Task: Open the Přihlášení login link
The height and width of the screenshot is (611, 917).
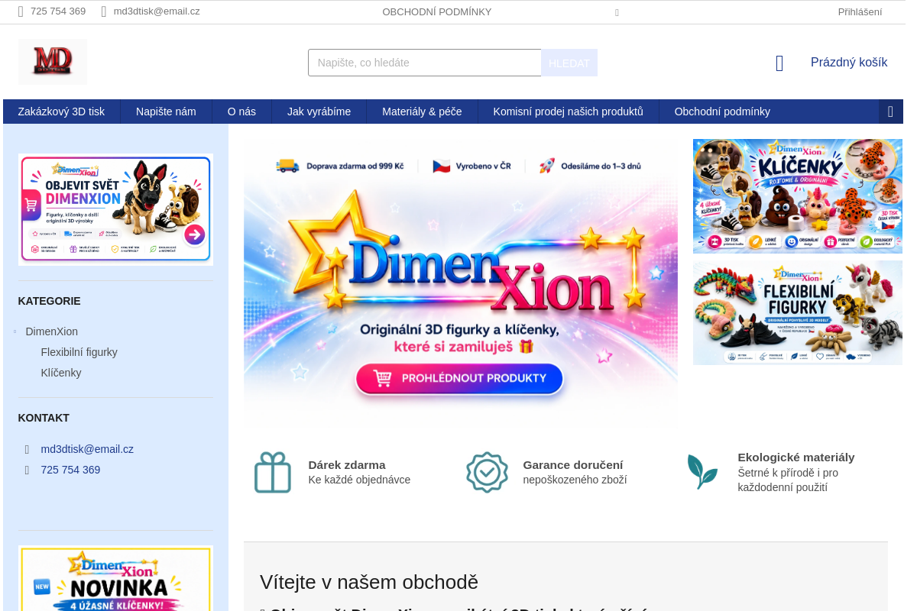Action: point(860,11)
